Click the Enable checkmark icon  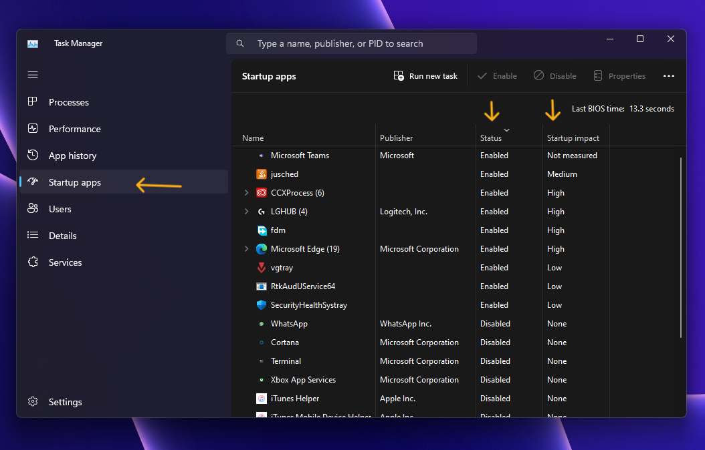(482, 76)
